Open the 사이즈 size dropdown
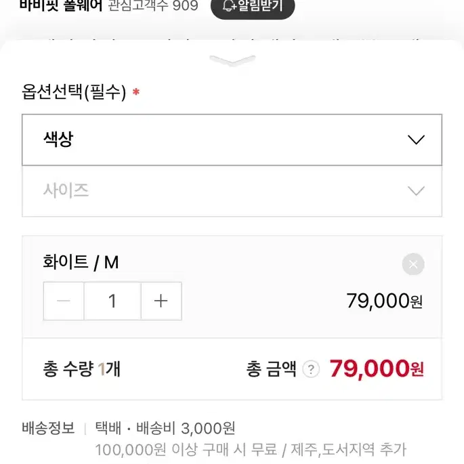464x464 pixels. 232,191
